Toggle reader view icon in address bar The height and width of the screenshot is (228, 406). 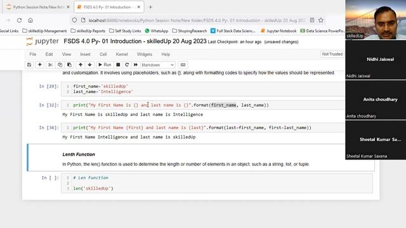coord(312,20)
